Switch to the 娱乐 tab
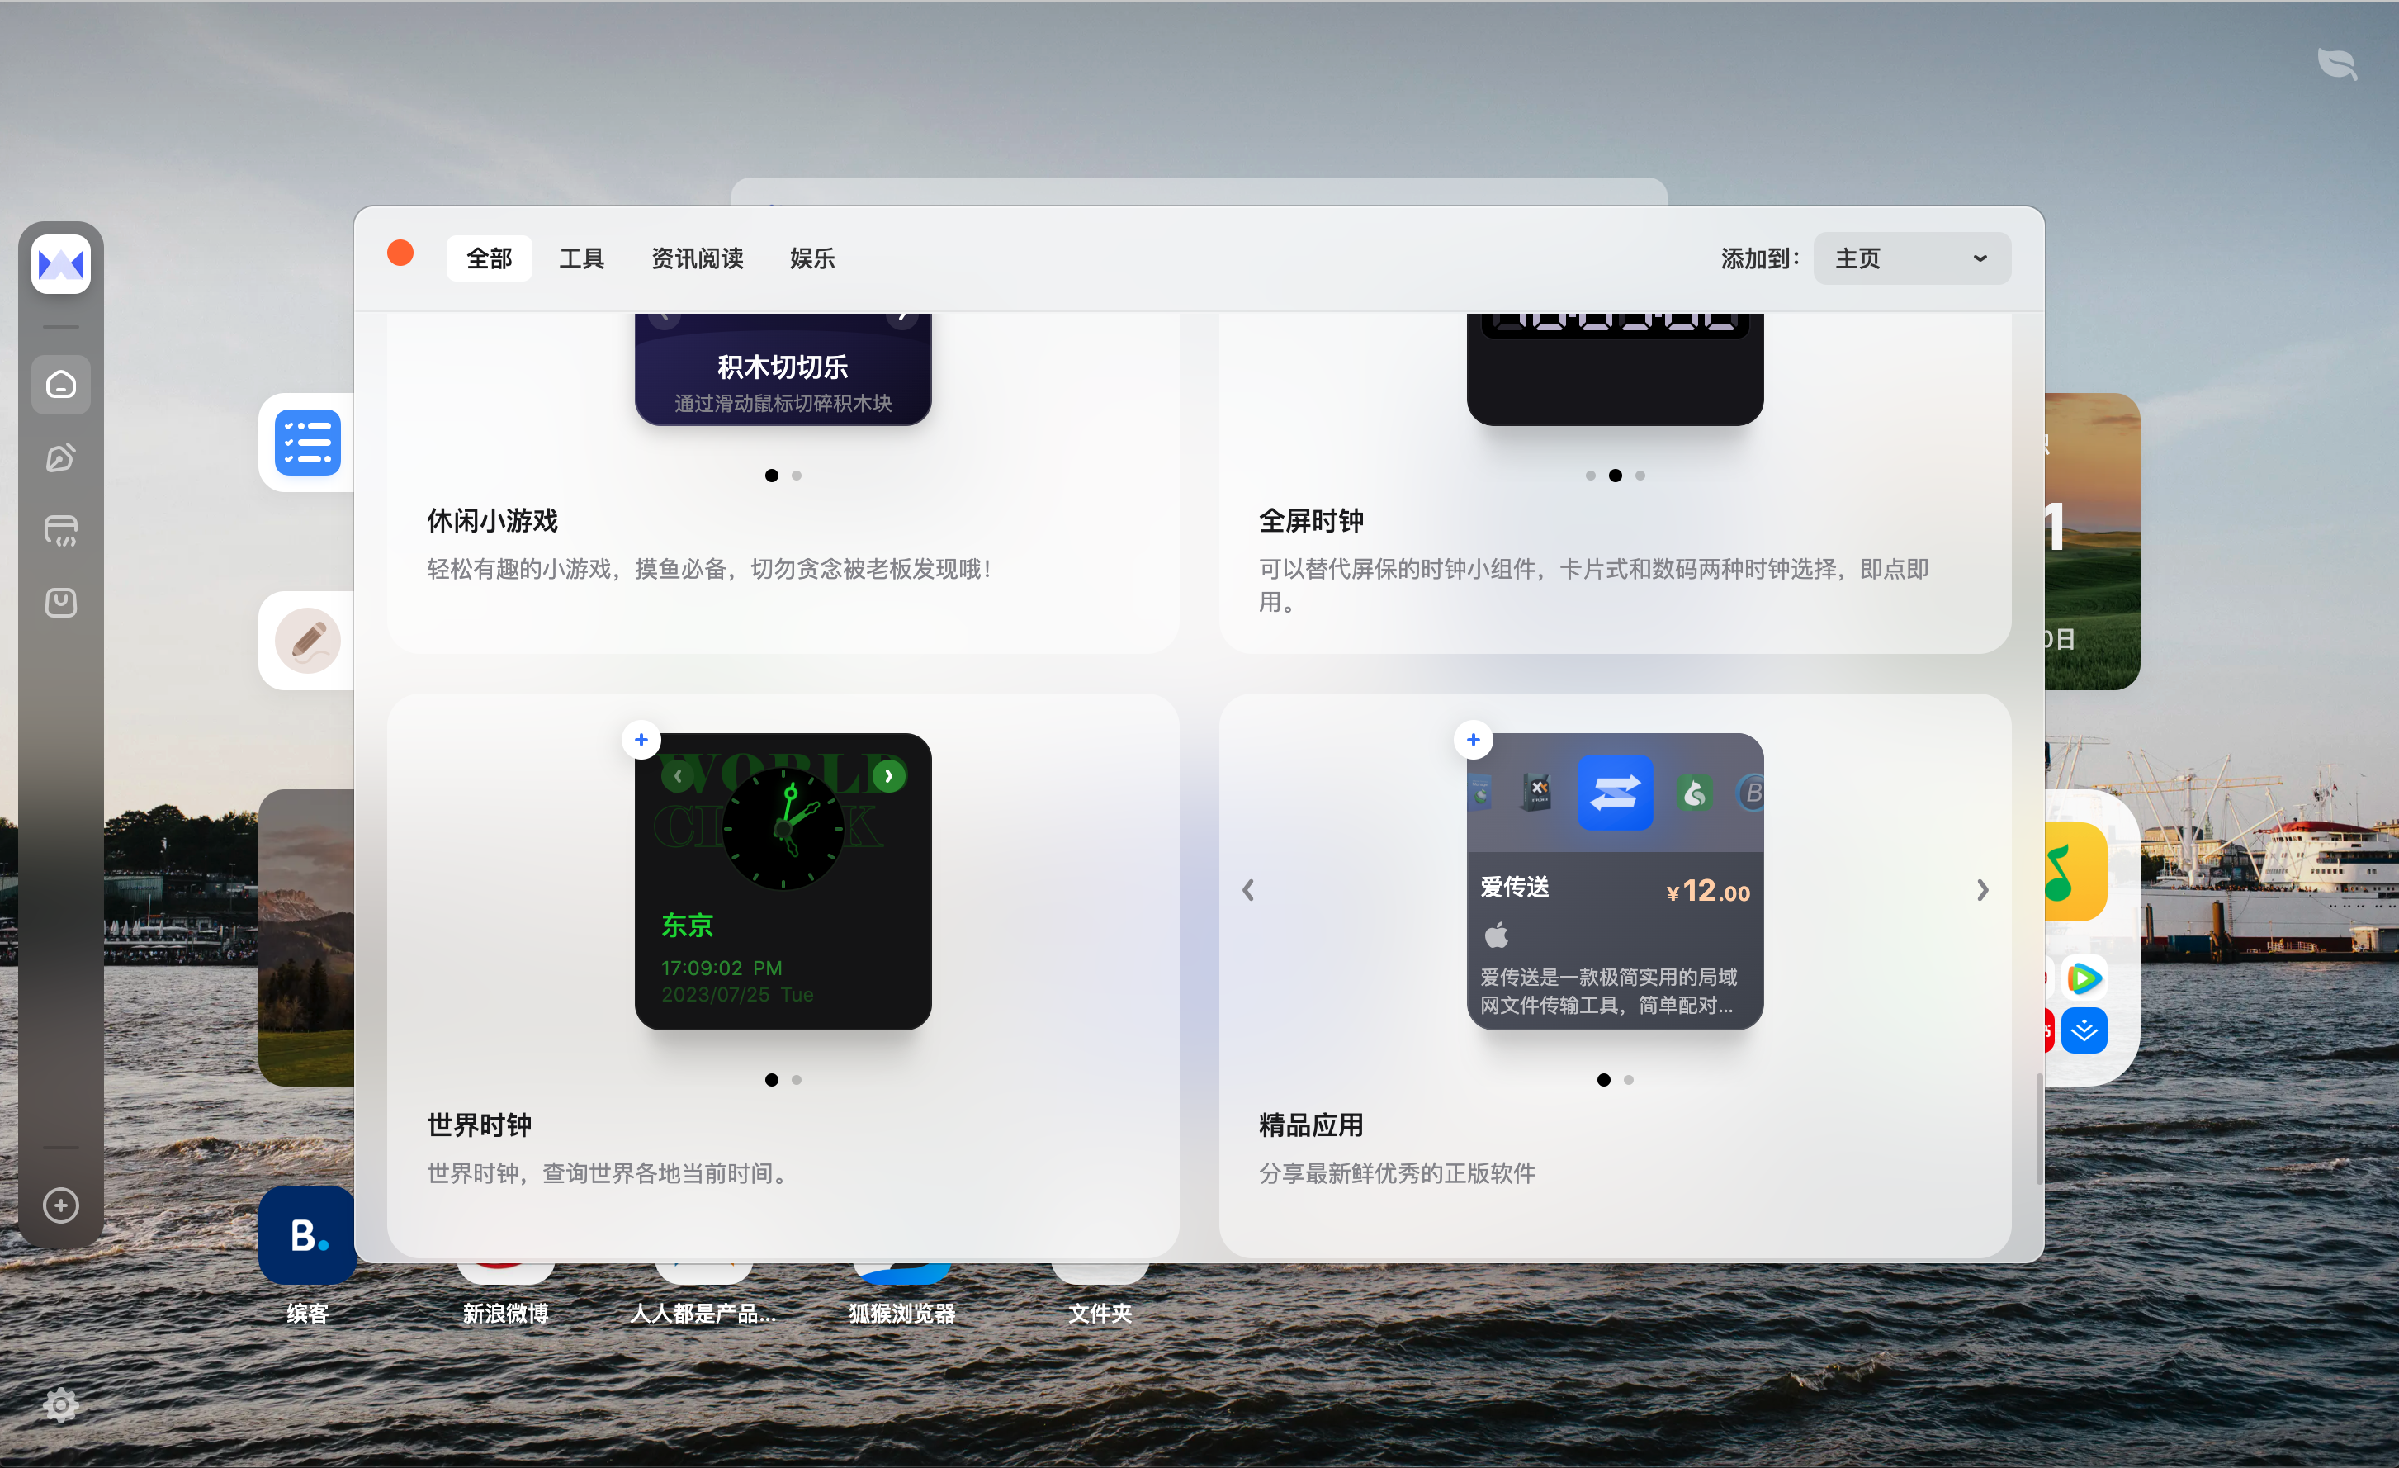Screen dimensions: 2399x1468 click(812, 258)
